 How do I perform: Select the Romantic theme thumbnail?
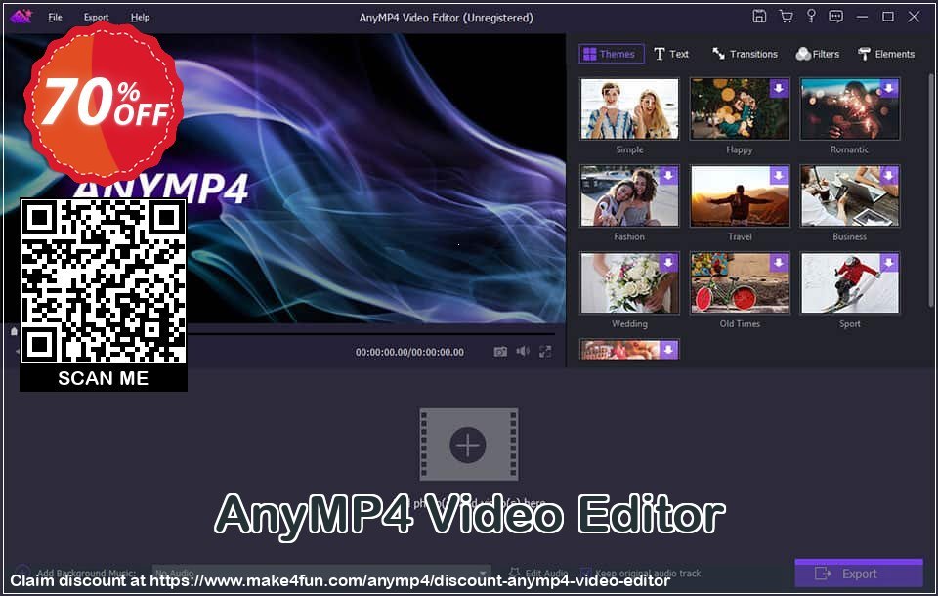(x=849, y=108)
